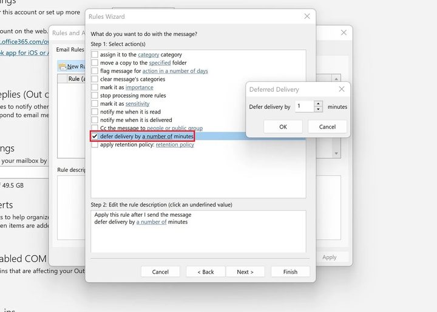Click the Next button in wizard
437x312 pixels.
(245, 272)
